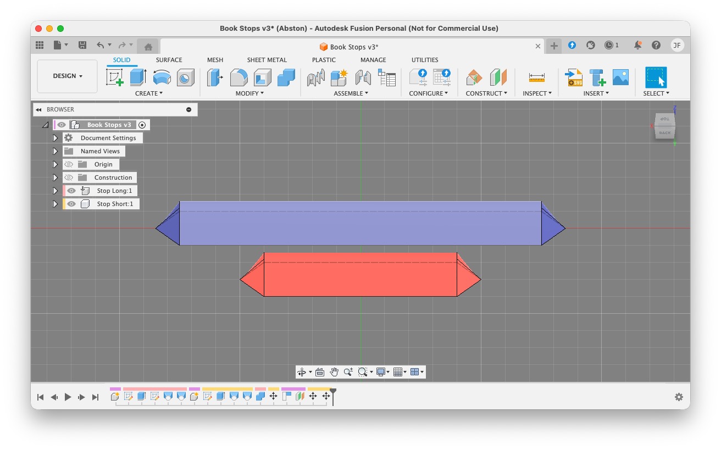Show the hidden Origin folder
The width and height of the screenshot is (721, 450).
click(x=69, y=164)
